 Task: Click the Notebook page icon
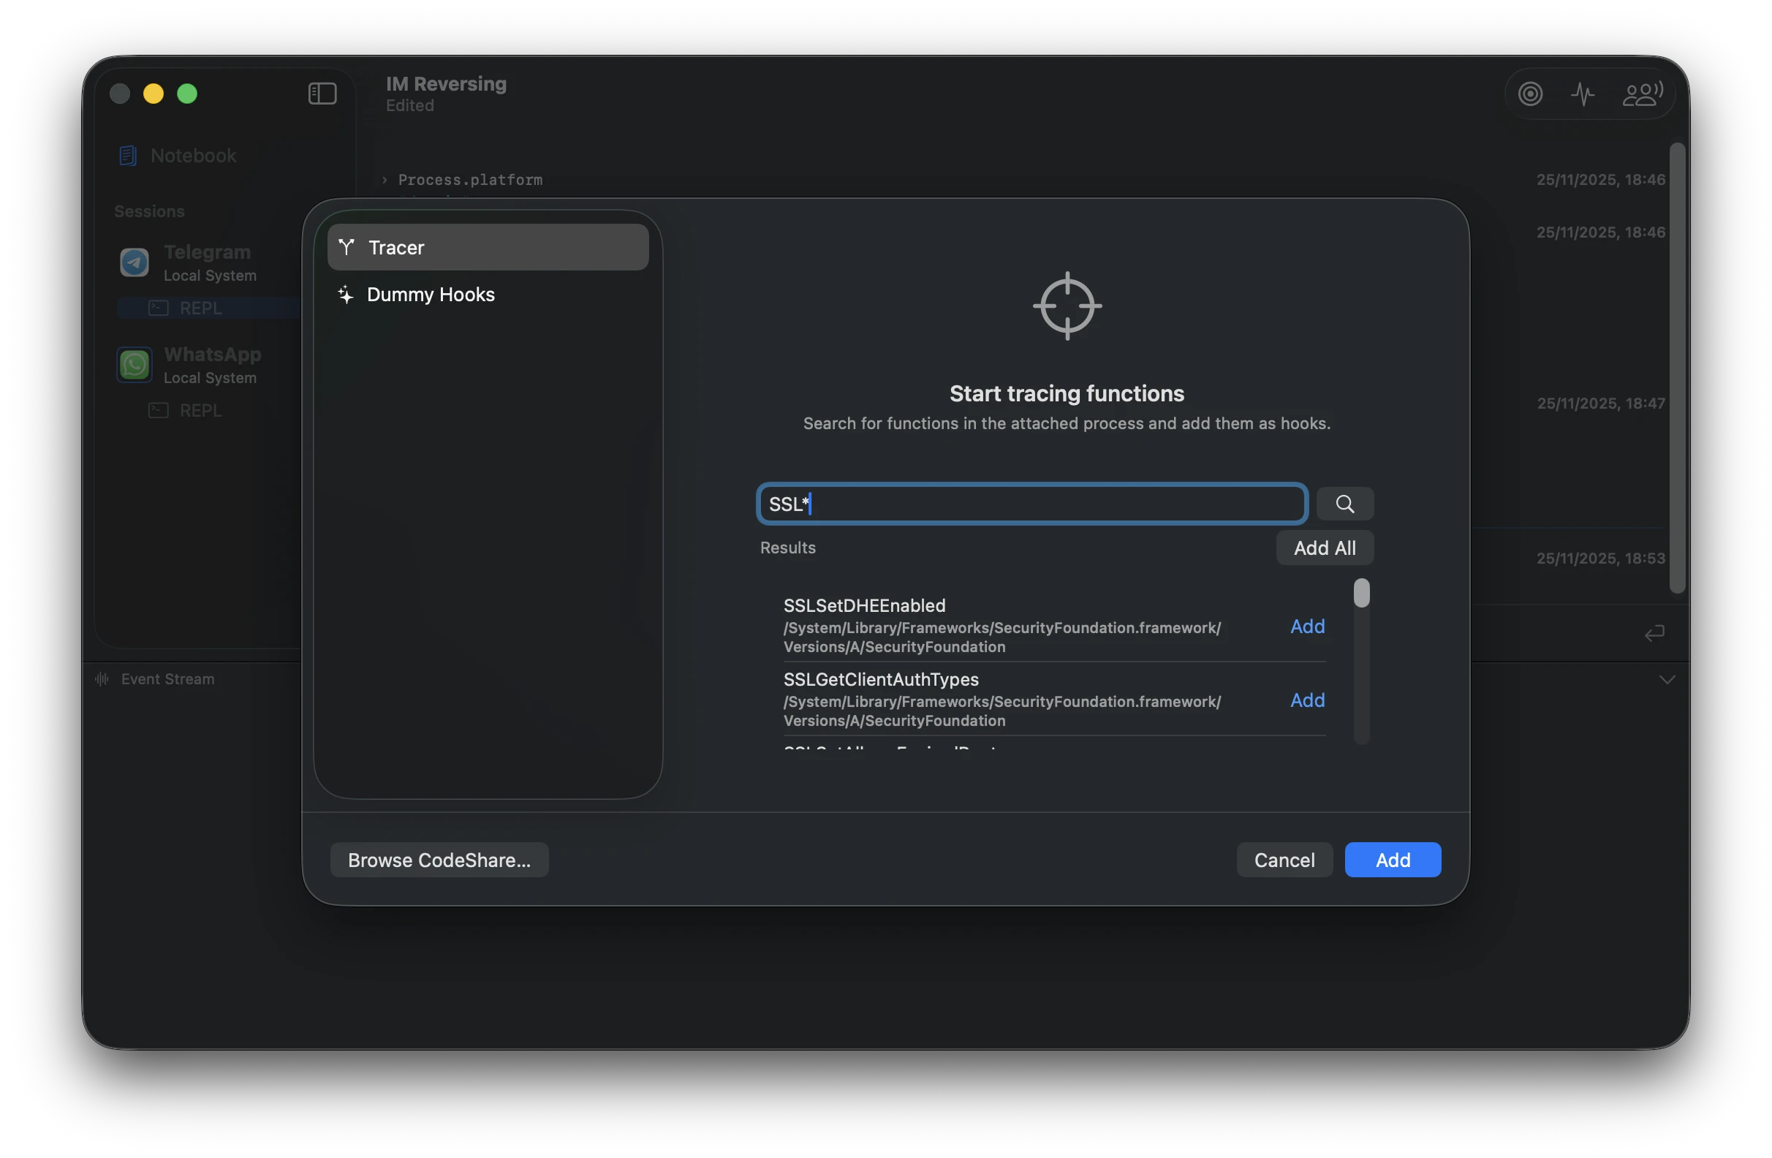click(128, 155)
